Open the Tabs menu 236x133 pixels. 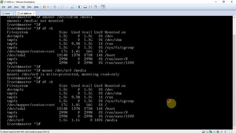29,7
